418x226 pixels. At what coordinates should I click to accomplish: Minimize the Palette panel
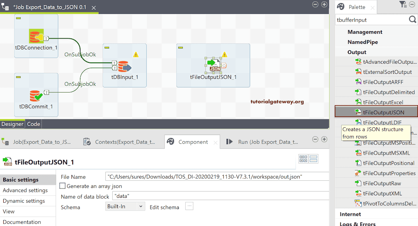[412, 4]
